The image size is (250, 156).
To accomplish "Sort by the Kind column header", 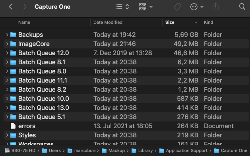I will pyautogui.click(x=208, y=22).
